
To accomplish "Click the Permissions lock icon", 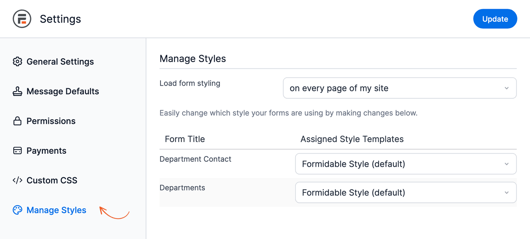I will pos(17,121).
